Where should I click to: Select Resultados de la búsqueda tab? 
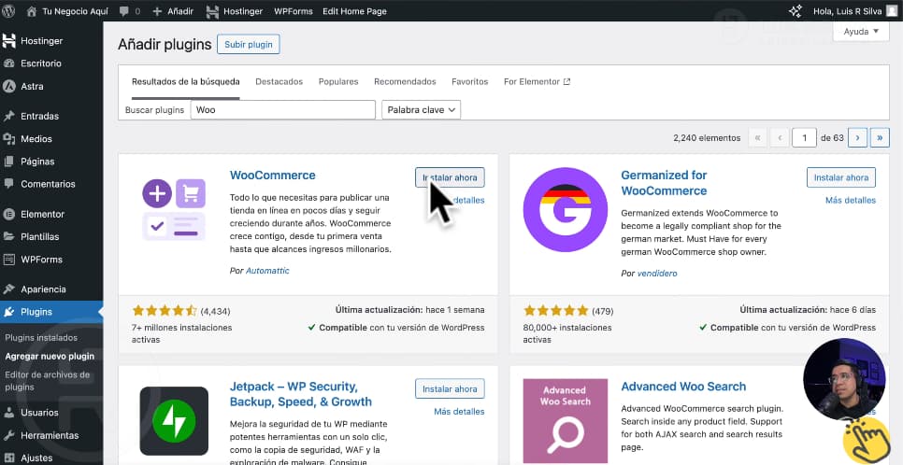point(185,82)
